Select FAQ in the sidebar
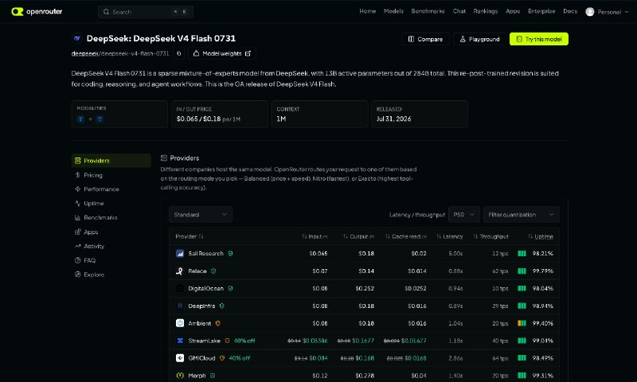 click(x=111, y=260)
